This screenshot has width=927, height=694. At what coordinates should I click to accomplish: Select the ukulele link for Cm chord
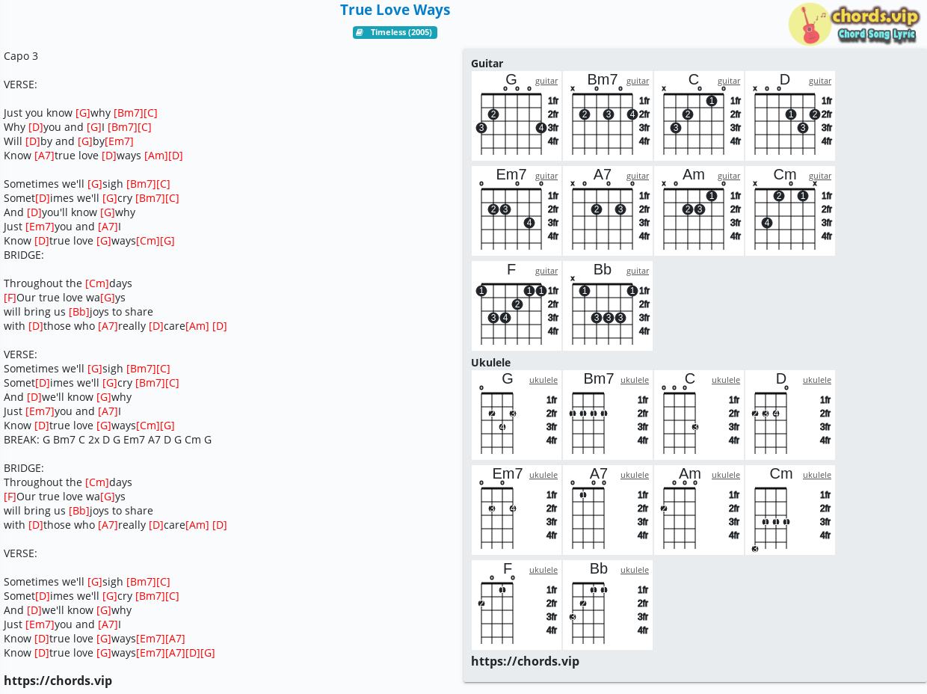(817, 475)
